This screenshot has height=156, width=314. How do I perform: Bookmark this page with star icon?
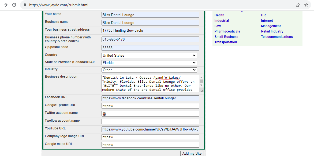[x=306, y=5]
